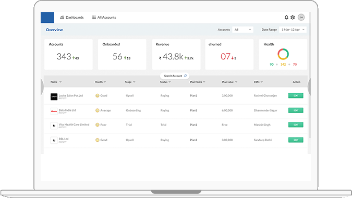
Task: Edit the Looks Salon Pvt.Ltd row
Action: tap(296, 95)
